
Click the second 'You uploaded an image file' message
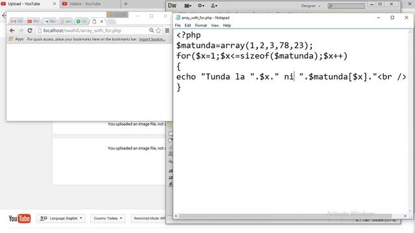coord(136,148)
